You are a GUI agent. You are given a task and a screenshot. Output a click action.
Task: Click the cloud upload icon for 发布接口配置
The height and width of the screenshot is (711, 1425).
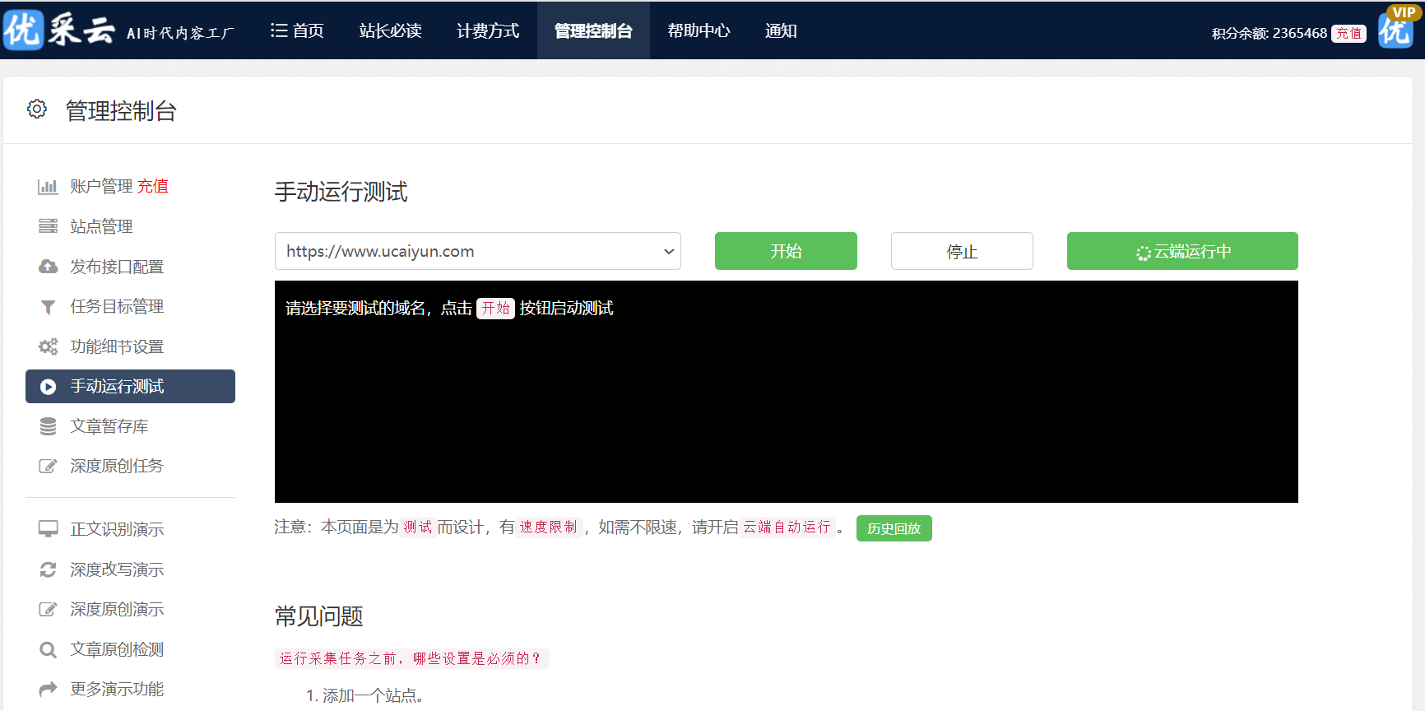click(48, 267)
